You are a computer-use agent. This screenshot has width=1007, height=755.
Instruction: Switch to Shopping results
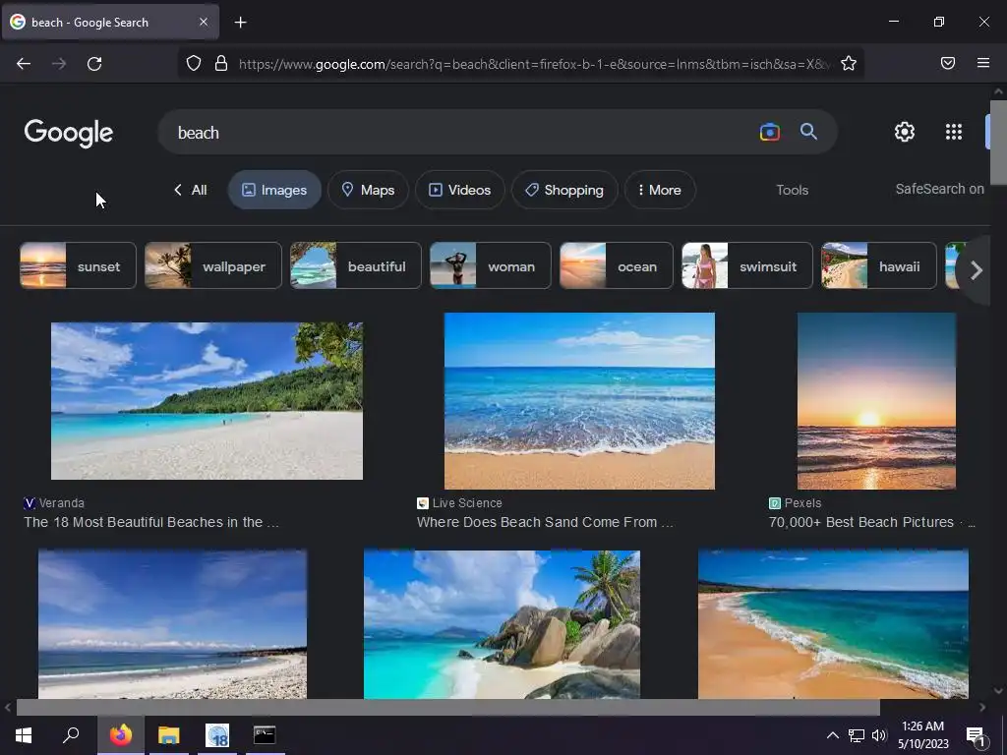point(564,190)
